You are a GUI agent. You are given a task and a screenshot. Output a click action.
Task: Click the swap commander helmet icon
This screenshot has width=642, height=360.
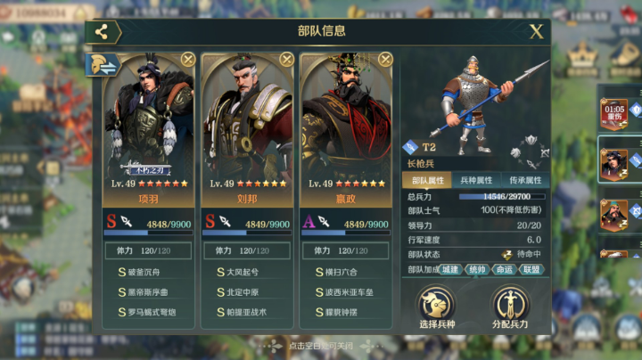(x=103, y=65)
